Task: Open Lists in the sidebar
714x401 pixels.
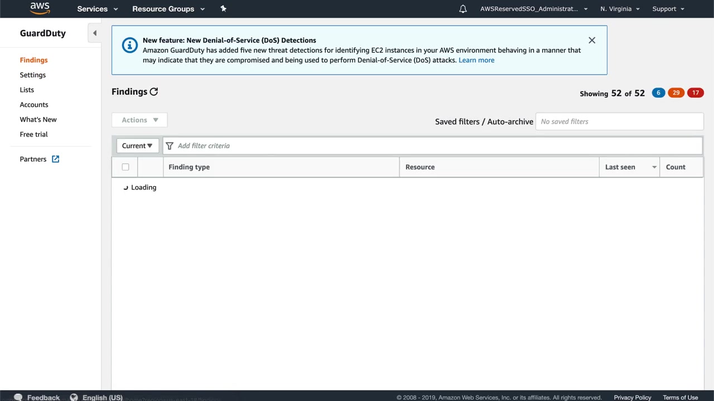Action: [x=27, y=90]
